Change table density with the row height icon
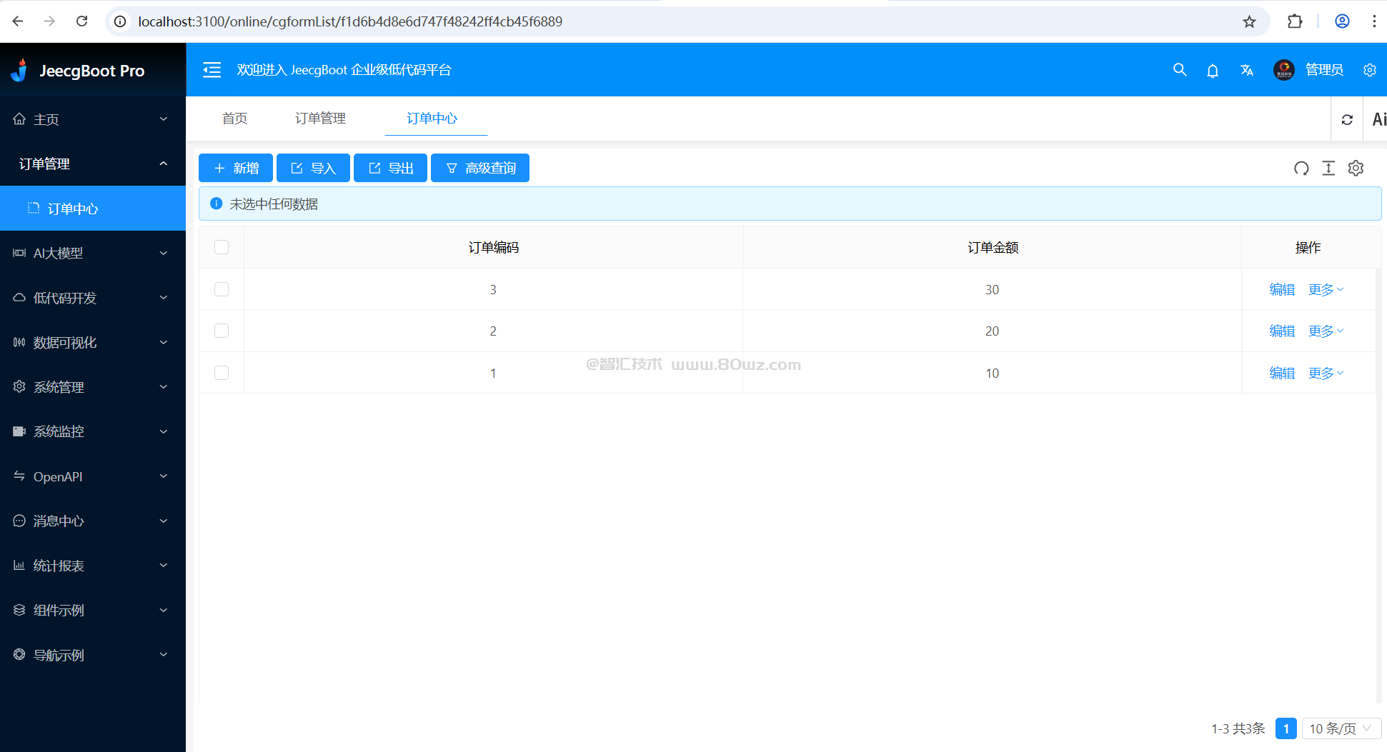This screenshot has width=1387, height=752. pos(1328,168)
